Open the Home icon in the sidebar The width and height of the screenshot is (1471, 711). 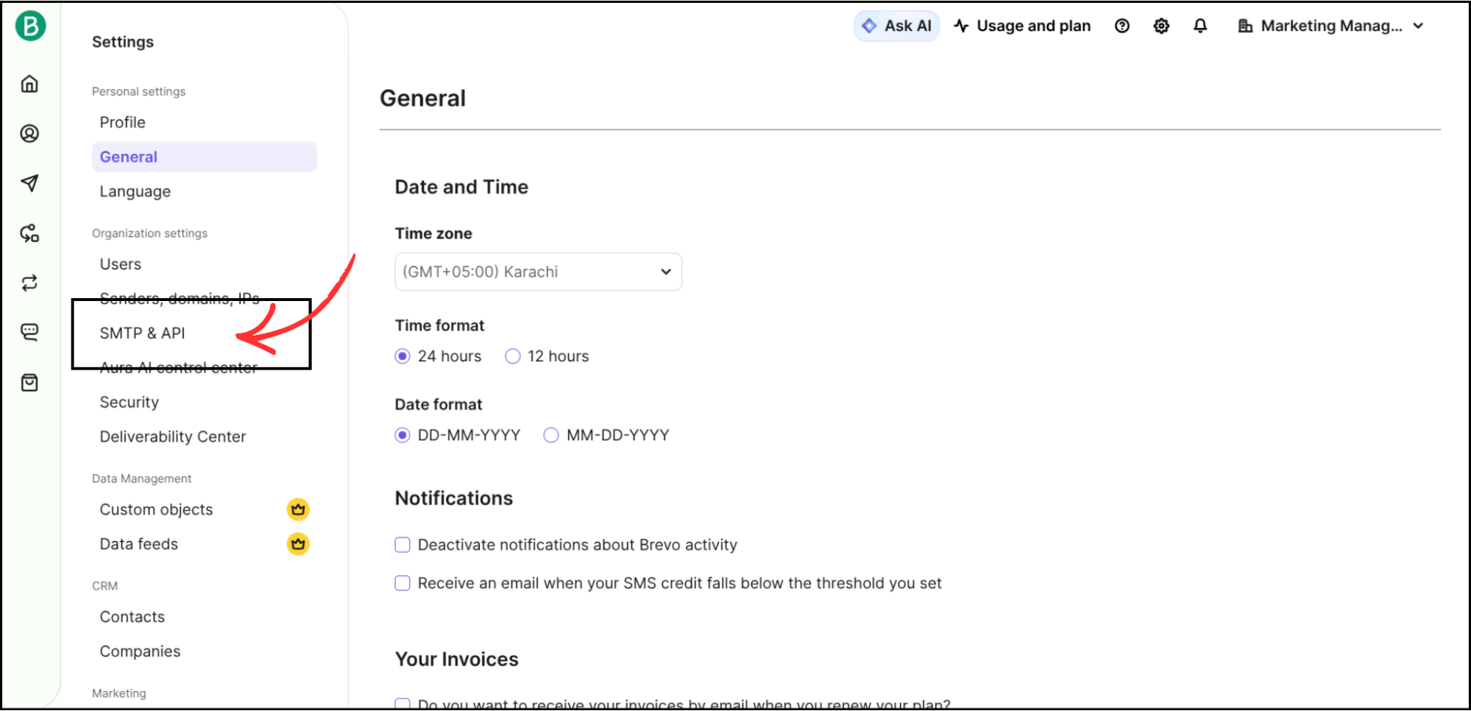pos(29,83)
